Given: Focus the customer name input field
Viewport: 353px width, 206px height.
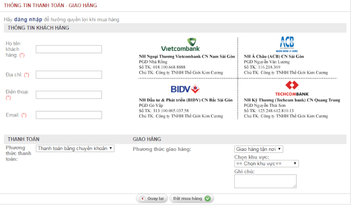Looking at the screenshot, I should [69, 49].
